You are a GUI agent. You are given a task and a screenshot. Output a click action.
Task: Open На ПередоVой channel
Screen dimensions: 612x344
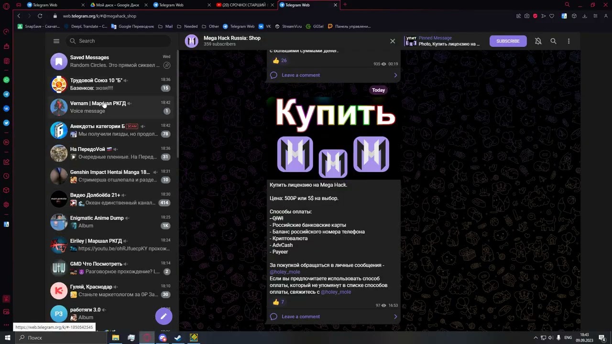click(x=111, y=153)
